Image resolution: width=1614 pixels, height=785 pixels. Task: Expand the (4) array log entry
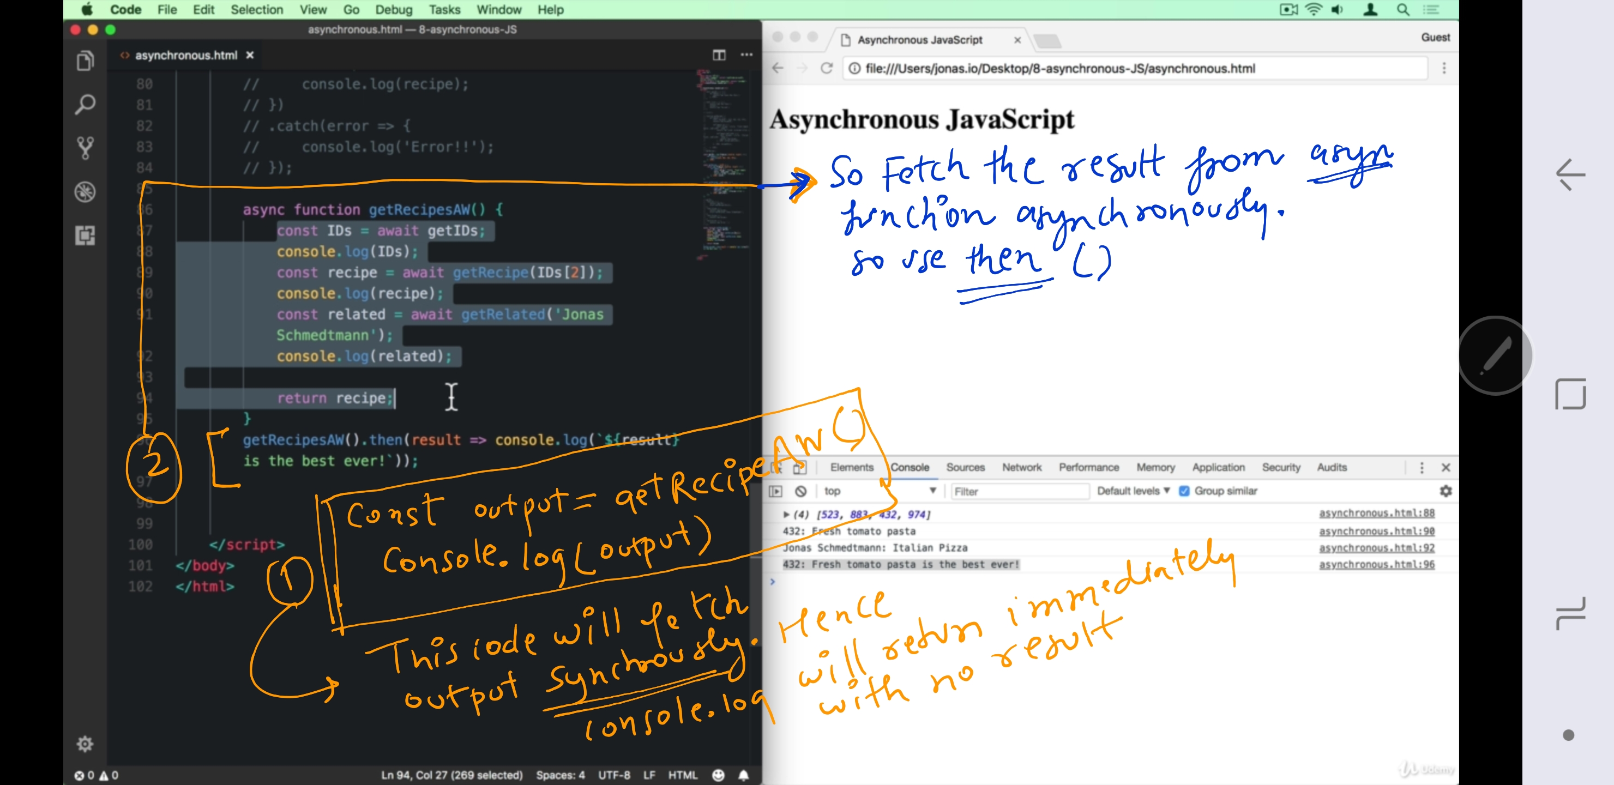click(786, 515)
